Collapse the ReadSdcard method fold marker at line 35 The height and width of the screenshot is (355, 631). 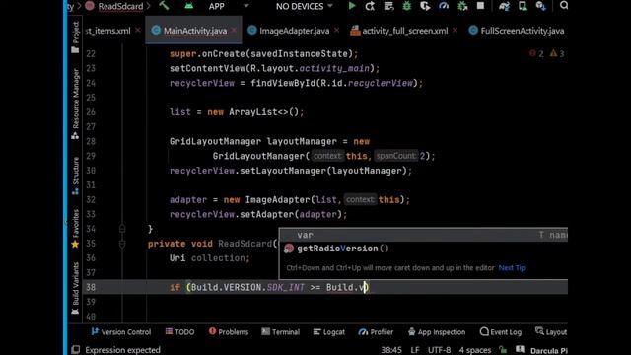point(122,244)
